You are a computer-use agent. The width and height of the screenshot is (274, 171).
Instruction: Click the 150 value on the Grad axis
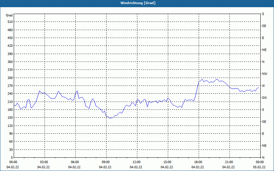pos(10,118)
